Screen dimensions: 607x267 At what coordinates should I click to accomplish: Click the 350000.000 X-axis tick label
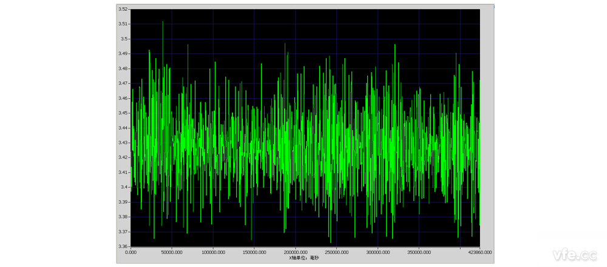(419, 252)
